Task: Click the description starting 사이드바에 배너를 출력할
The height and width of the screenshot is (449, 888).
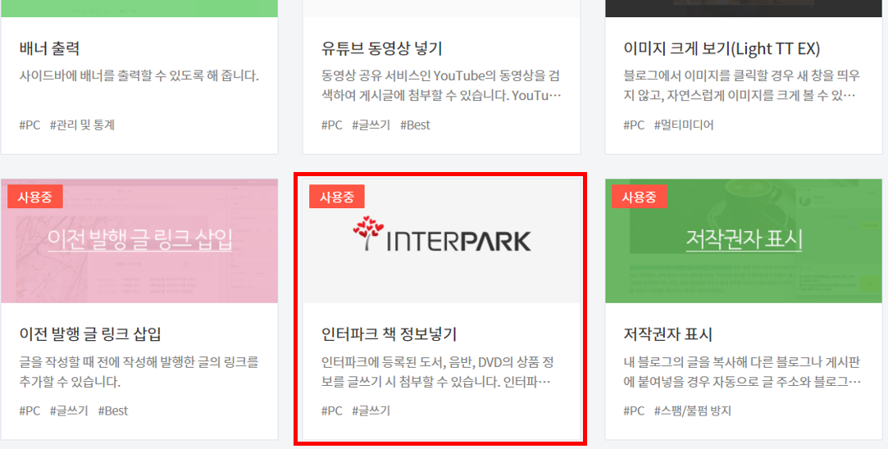Action: 139,76
